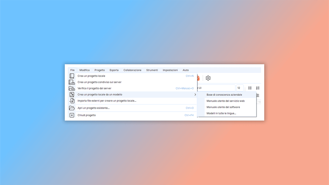329x185 pixels.
Task: Select 'Base di conoscenza aziendale' from the submenu
Action: [224, 94]
